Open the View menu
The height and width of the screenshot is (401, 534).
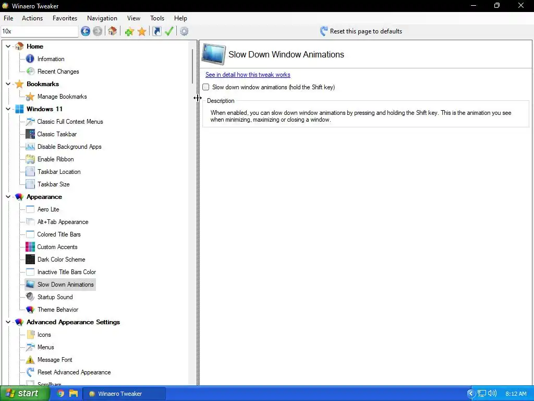click(133, 18)
